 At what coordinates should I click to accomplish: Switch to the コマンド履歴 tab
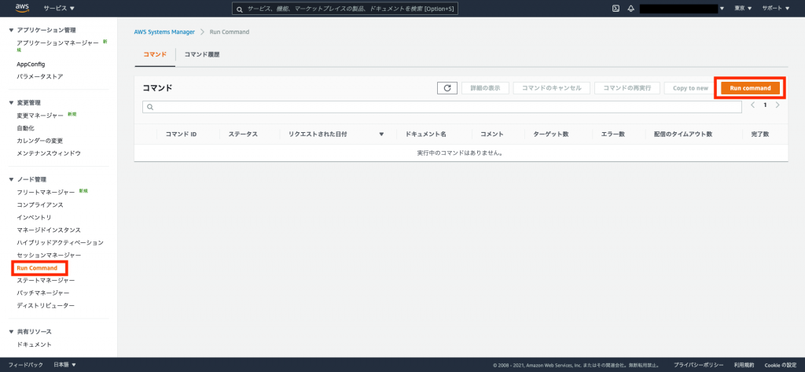click(x=202, y=54)
